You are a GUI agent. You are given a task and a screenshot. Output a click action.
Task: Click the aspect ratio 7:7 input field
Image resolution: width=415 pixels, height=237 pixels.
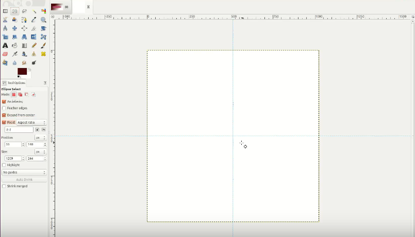19,130
